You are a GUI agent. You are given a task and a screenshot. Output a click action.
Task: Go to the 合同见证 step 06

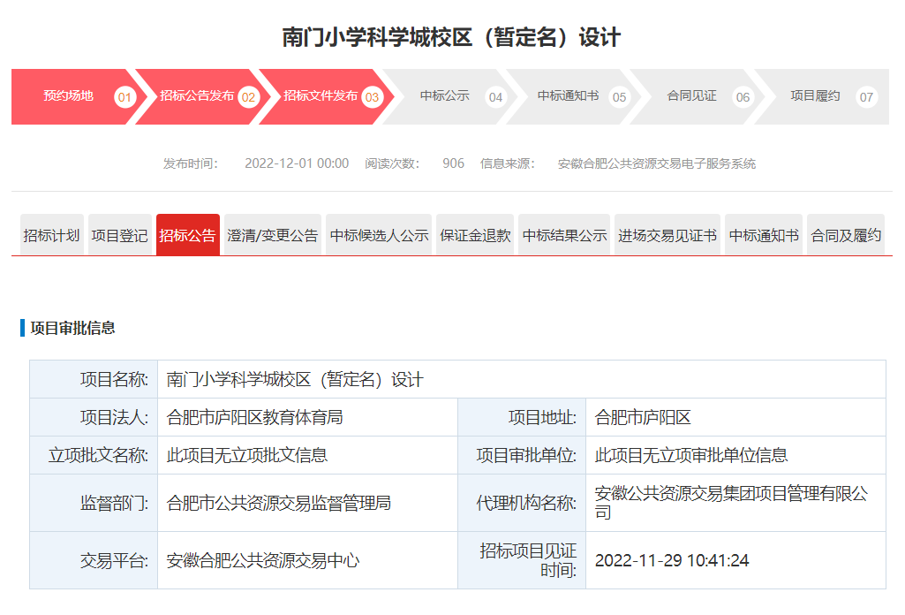click(x=696, y=96)
